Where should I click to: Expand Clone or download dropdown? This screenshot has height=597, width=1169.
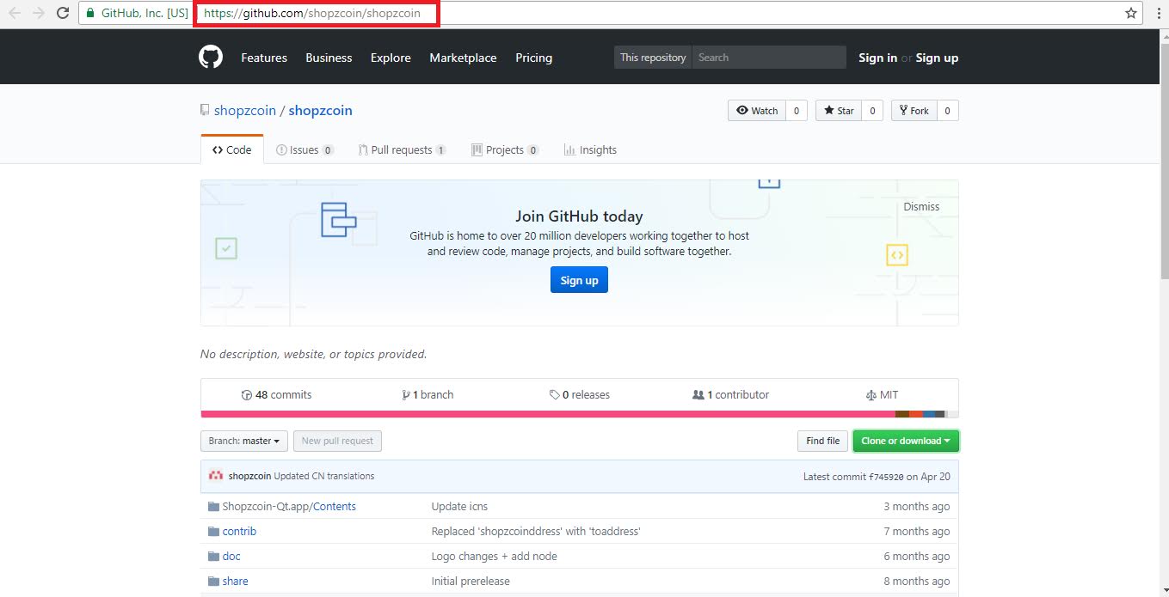point(906,441)
